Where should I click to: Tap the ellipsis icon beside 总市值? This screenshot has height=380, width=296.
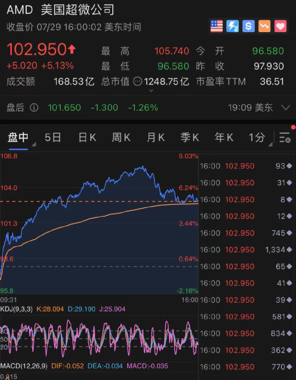pyautogui.click(x=137, y=82)
